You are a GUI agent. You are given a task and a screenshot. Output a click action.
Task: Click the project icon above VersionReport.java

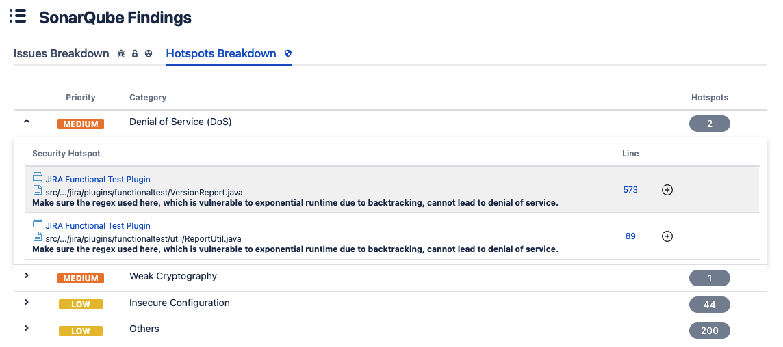(38, 177)
